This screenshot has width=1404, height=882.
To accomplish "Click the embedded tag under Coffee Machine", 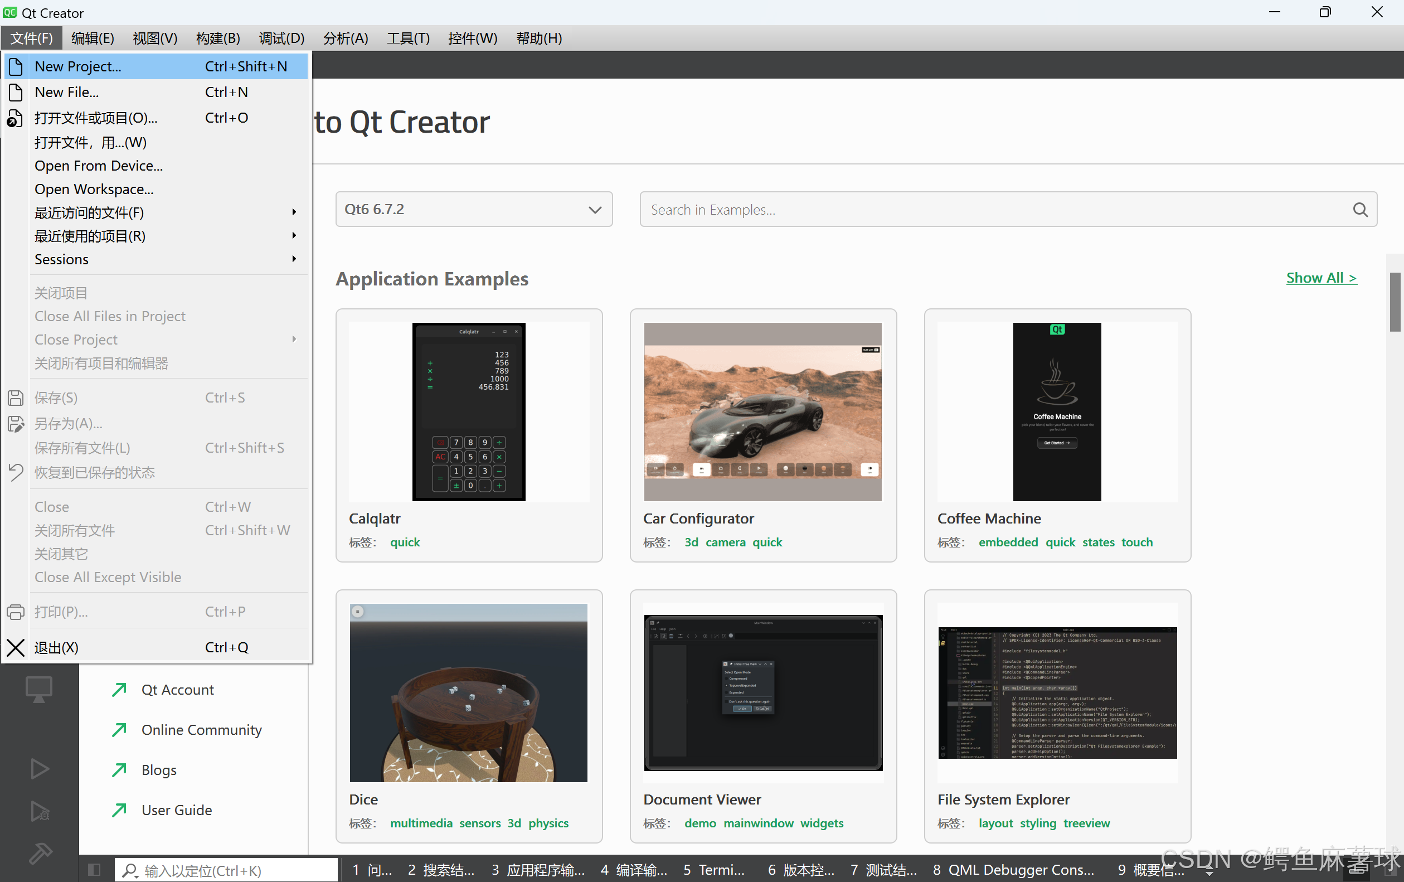I will (1008, 542).
